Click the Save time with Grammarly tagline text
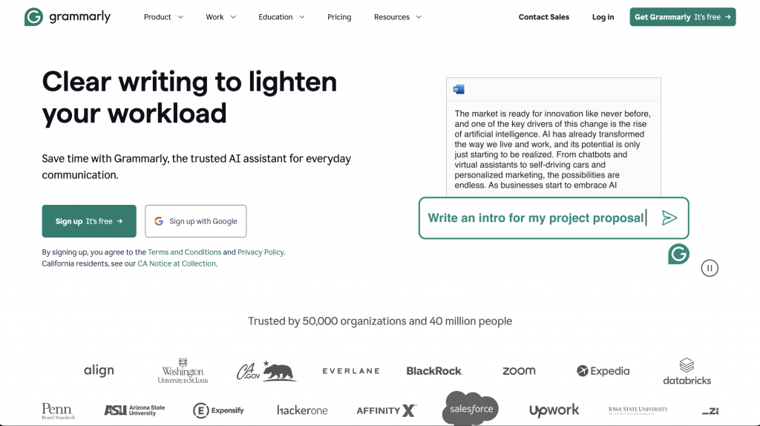Screen dimensions: 760x426 [196, 167]
